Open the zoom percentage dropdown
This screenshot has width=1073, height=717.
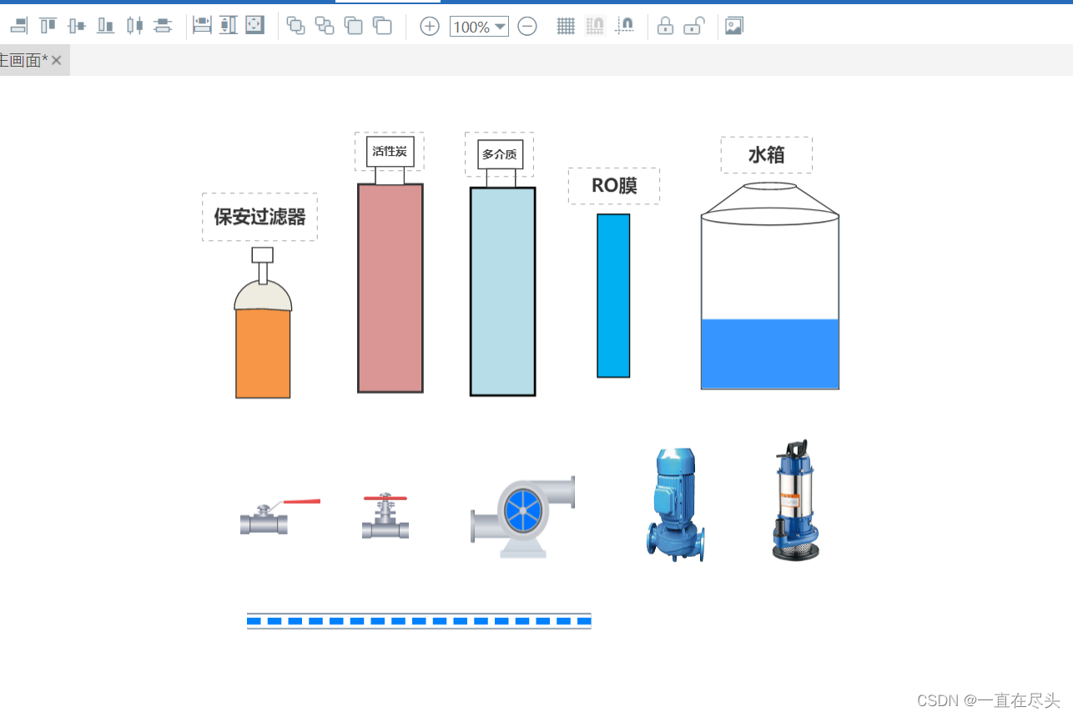[501, 27]
